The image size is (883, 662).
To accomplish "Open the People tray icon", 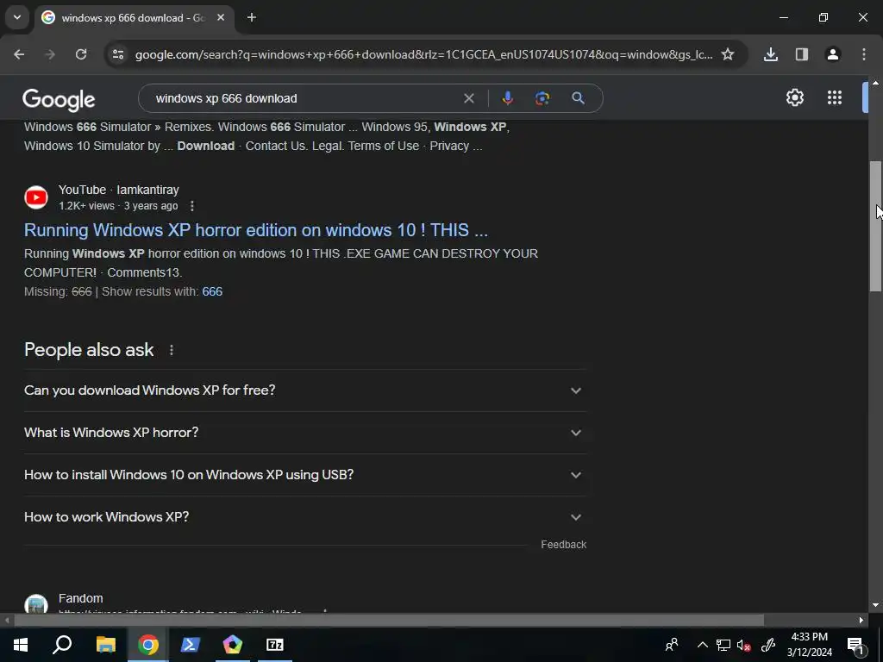I will point(671,645).
